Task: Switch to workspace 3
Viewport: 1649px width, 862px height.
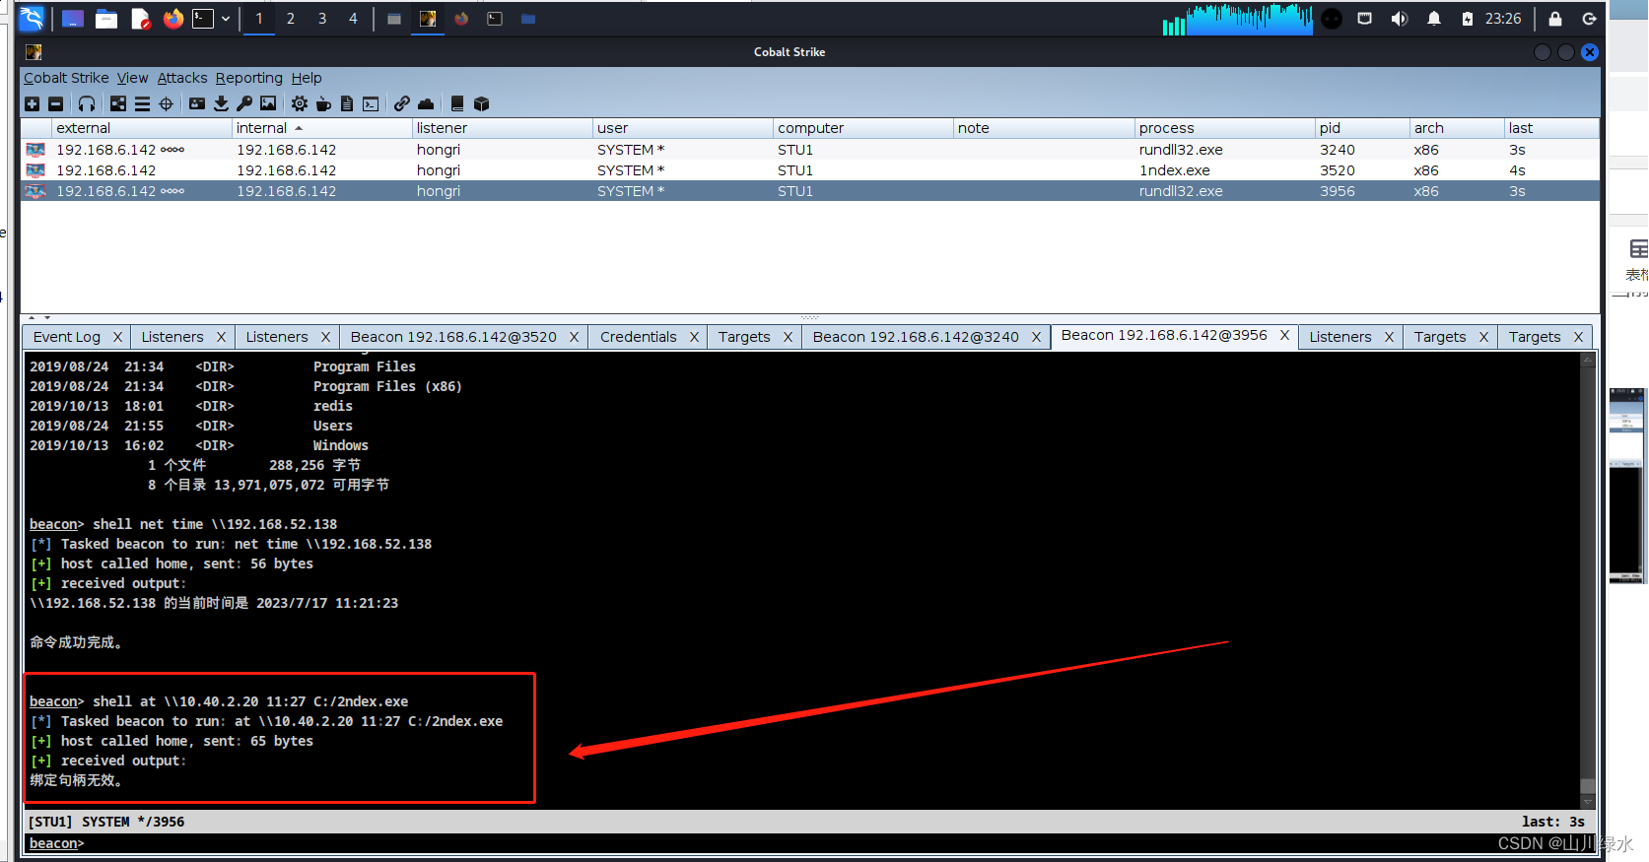Action: coord(322,19)
